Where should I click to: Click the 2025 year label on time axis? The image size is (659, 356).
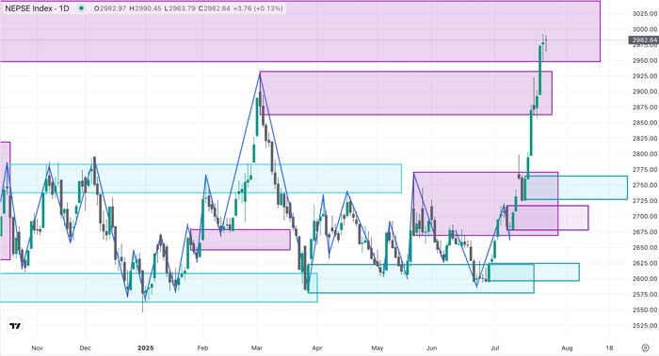[x=146, y=348]
